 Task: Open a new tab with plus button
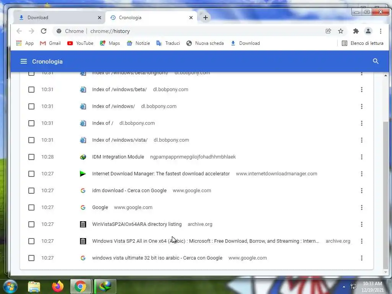(x=205, y=18)
